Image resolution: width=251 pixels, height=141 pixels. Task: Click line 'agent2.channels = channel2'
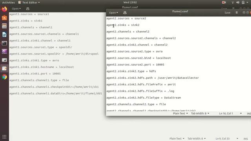(x=128, y=32)
